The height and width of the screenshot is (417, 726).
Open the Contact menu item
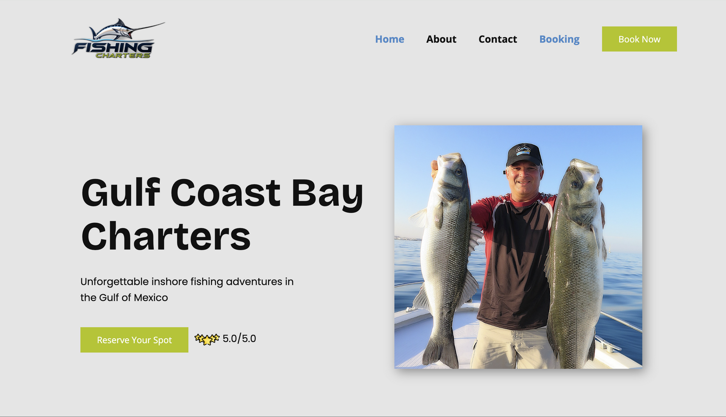click(x=498, y=39)
